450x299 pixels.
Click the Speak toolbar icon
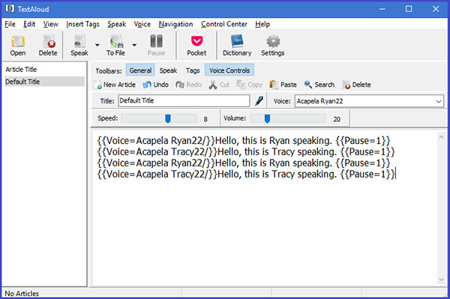[x=79, y=41]
